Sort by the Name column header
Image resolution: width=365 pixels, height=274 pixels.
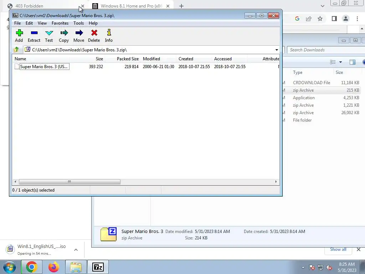click(x=41, y=59)
